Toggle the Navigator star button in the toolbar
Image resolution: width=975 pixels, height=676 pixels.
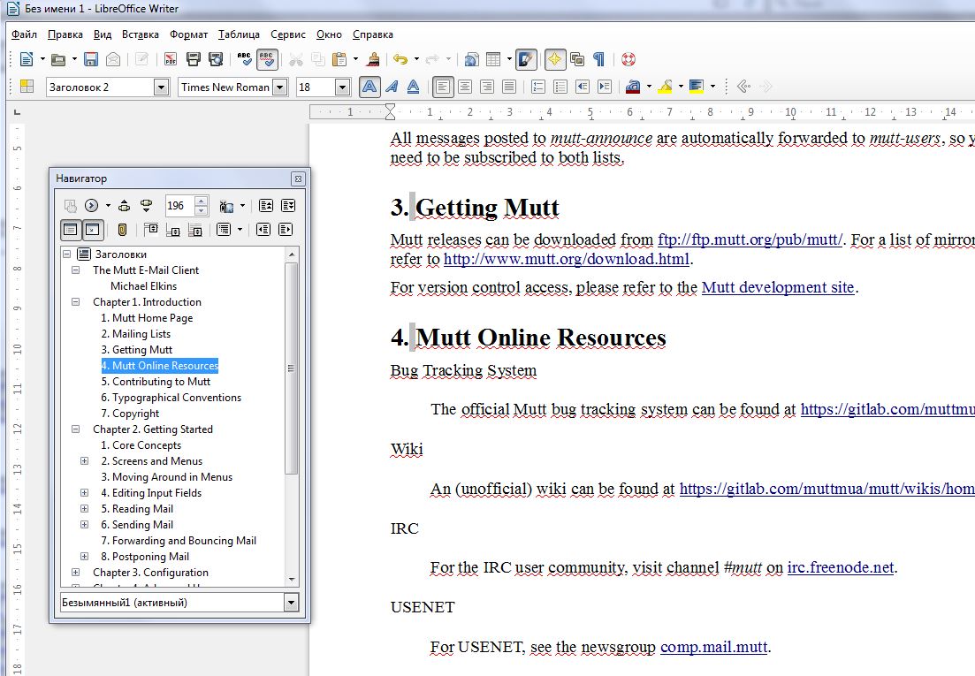click(x=554, y=60)
